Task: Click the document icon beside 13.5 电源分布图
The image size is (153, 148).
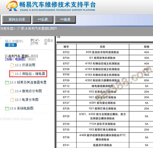Action: (x=12, y=100)
